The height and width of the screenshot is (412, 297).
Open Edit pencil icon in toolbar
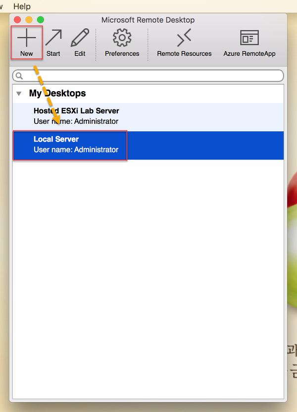point(80,38)
